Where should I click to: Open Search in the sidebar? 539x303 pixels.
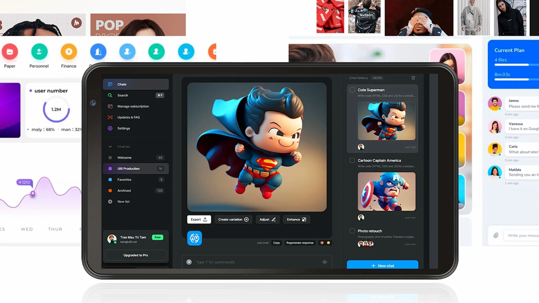point(136,95)
